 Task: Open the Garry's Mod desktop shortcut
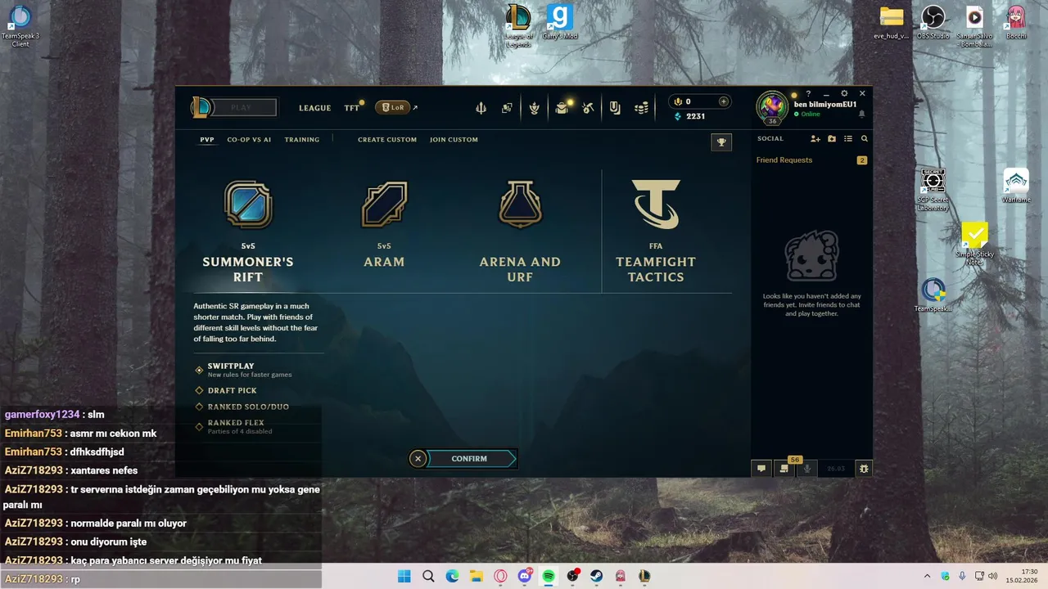[x=560, y=22]
